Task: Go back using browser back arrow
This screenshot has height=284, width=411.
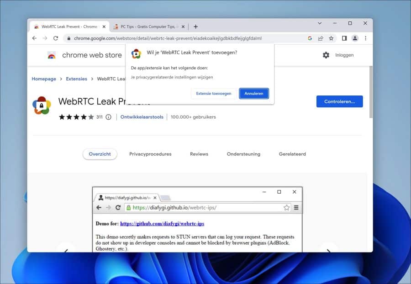Action: 34,38
